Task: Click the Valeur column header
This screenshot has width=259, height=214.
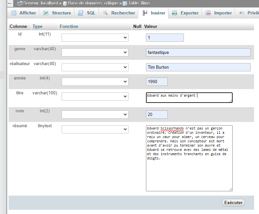Action: [151, 26]
